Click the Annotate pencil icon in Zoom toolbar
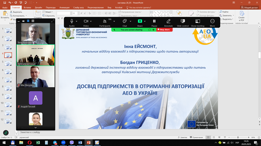 pyautogui.click(x=168, y=21)
